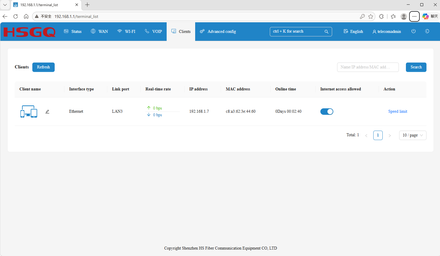Click the online time 0Days 00:02:40
The width and height of the screenshot is (440, 256).
point(288,112)
